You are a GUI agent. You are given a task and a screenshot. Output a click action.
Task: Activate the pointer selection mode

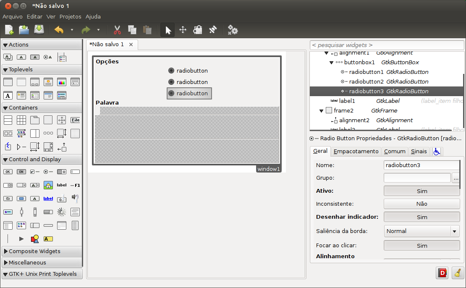[168, 30]
